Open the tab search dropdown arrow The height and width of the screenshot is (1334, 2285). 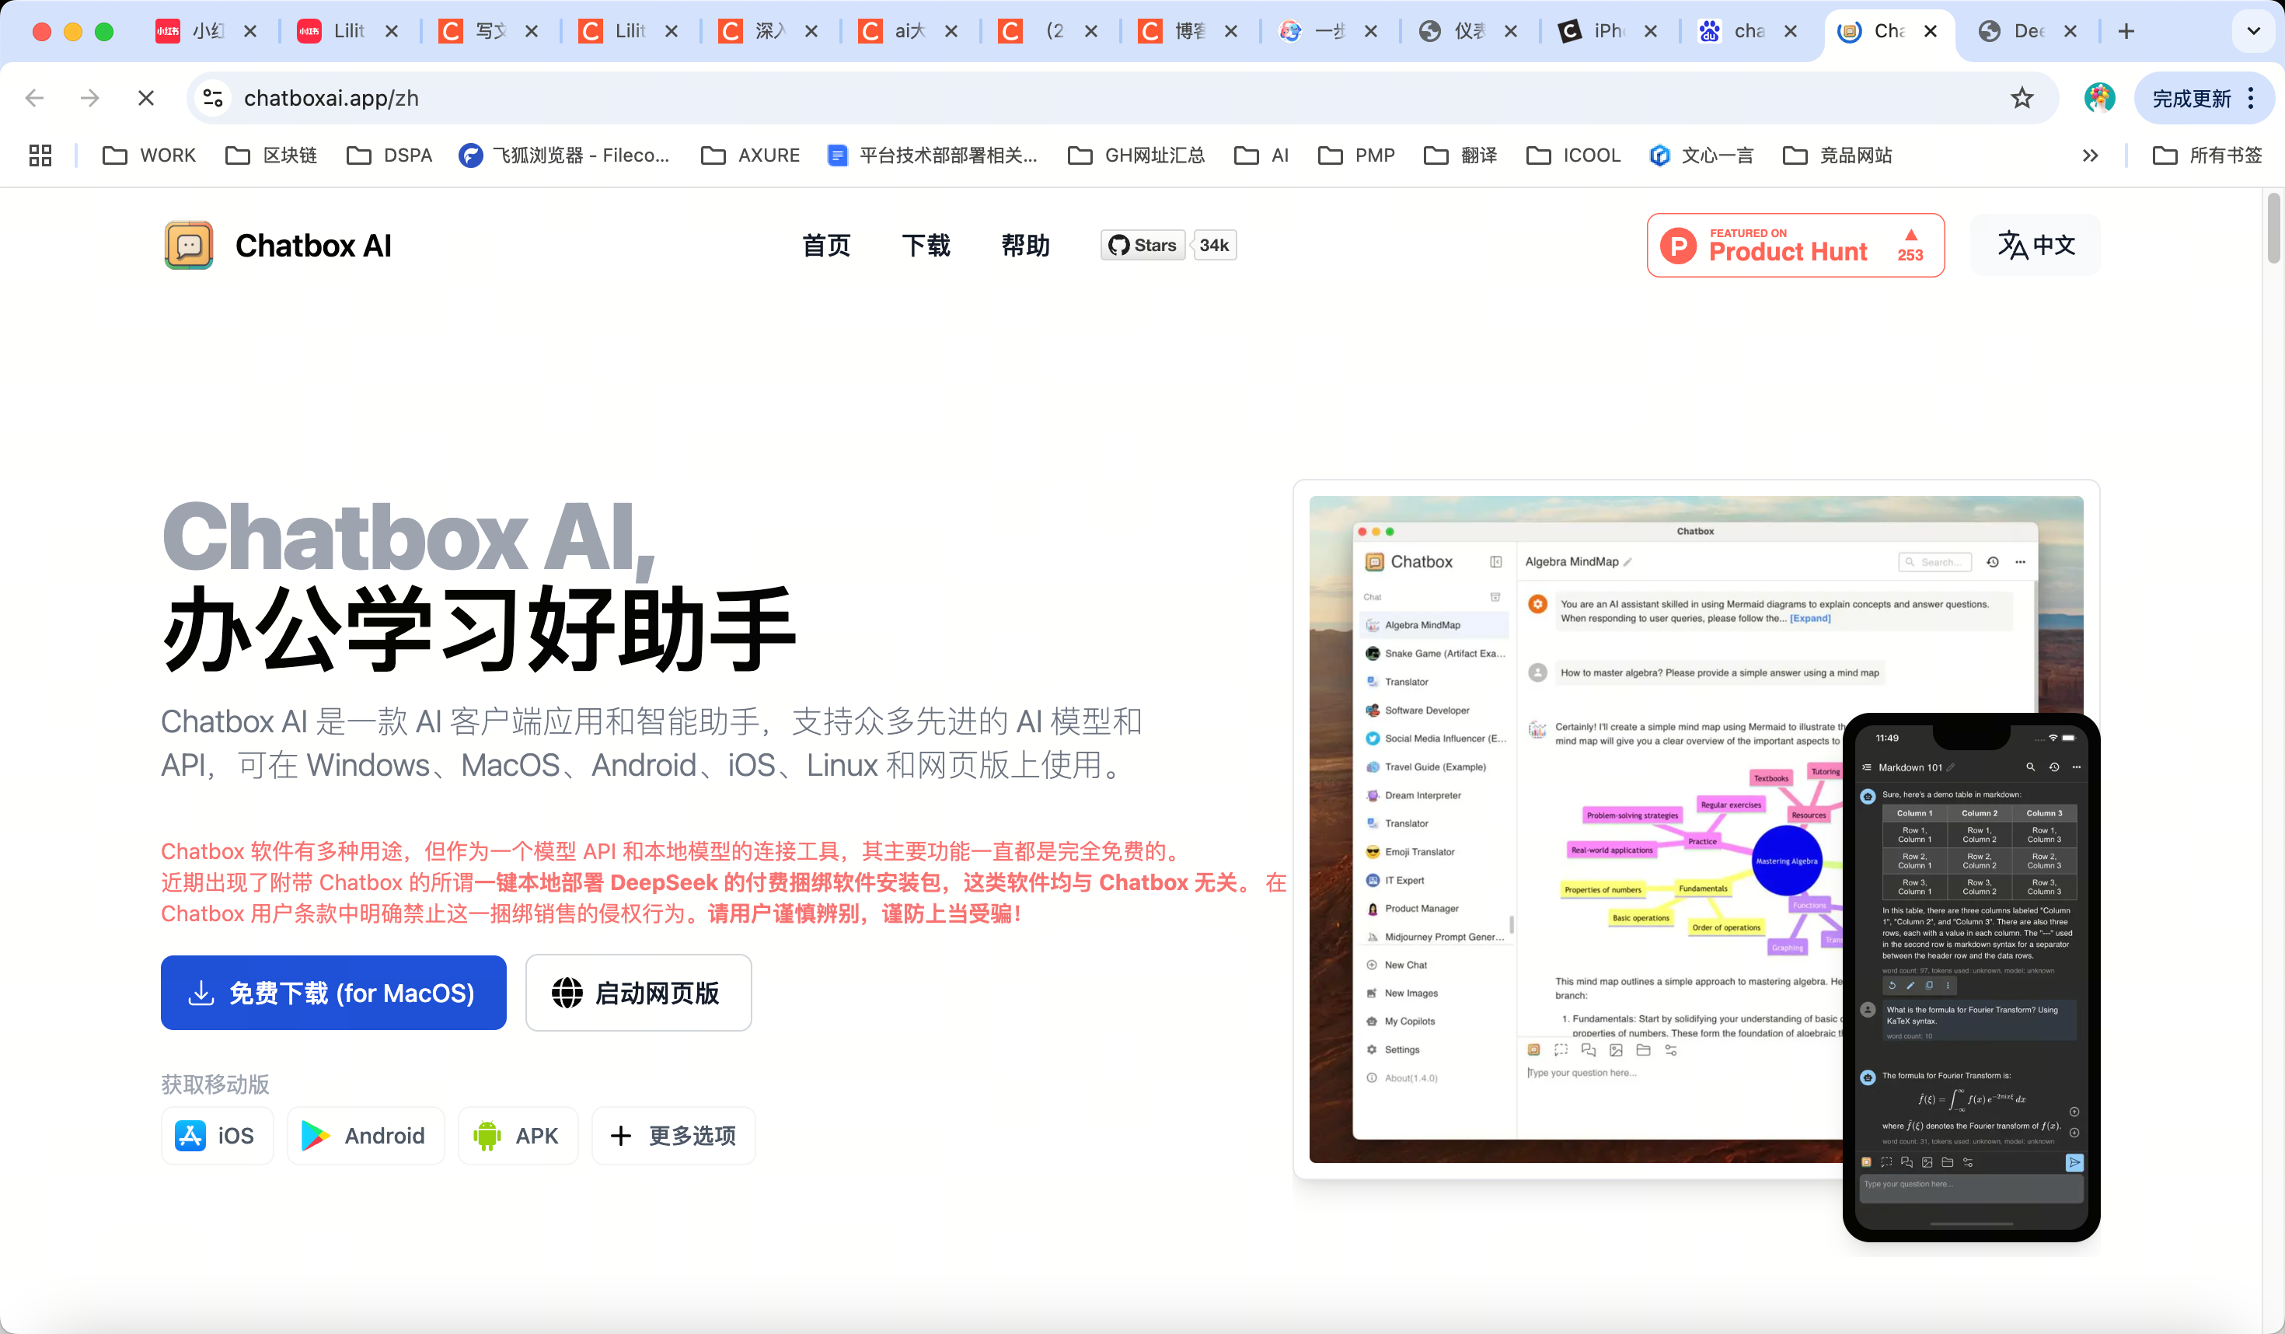coord(2252,30)
